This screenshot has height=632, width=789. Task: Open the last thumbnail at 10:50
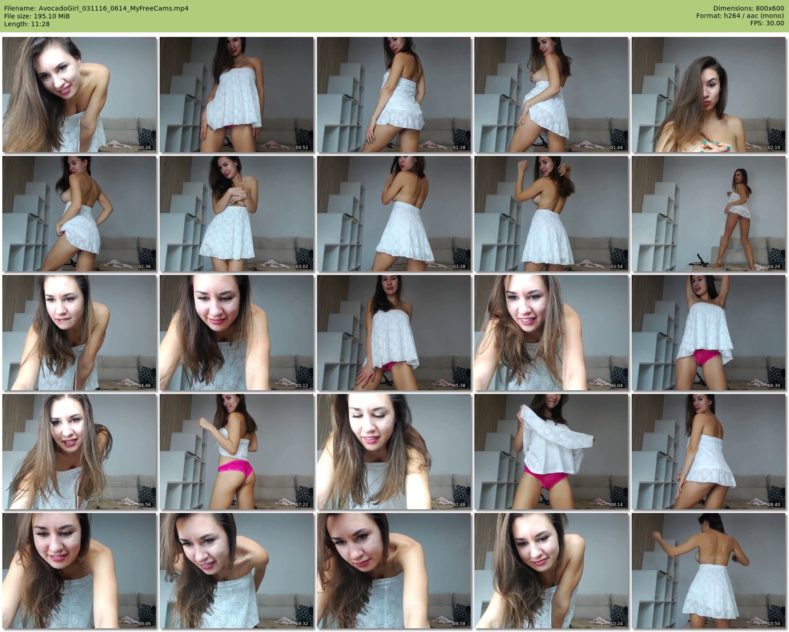click(x=708, y=571)
